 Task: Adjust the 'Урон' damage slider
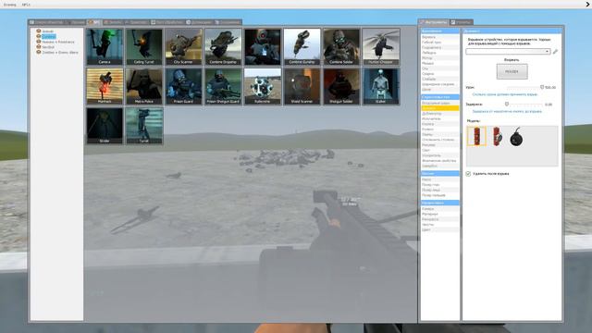click(x=524, y=87)
